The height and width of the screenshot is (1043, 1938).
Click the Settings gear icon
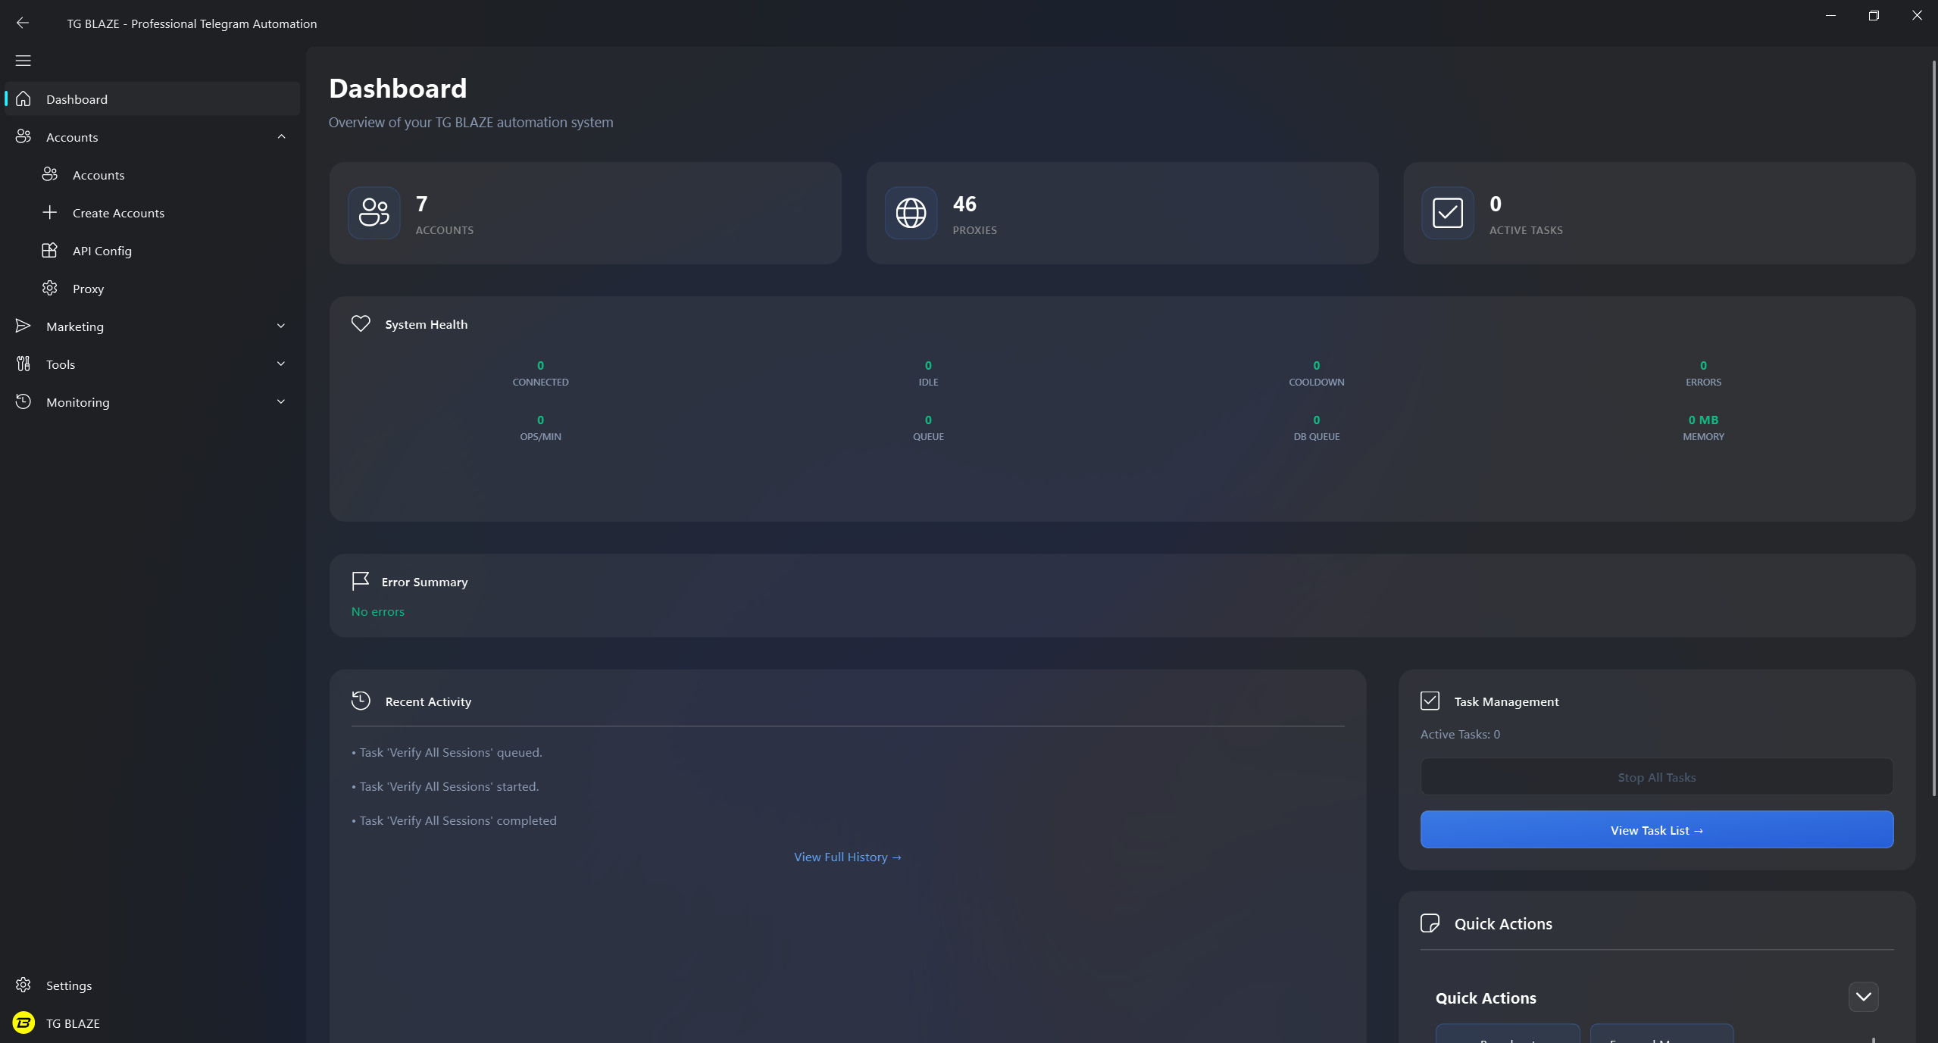[23, 985]
